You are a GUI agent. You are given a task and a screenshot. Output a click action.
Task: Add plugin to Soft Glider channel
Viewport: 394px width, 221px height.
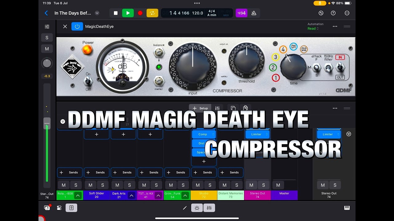tap(97, 134)
